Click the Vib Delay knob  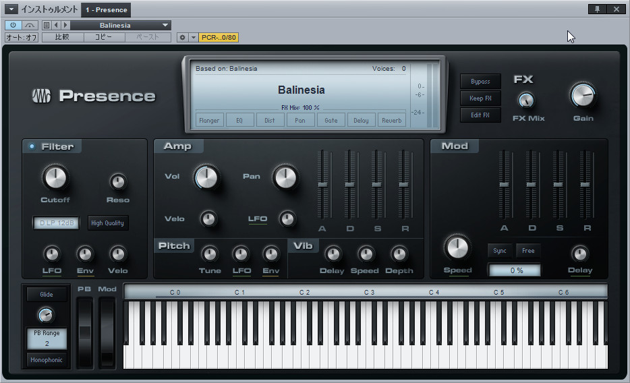[333, 254]
